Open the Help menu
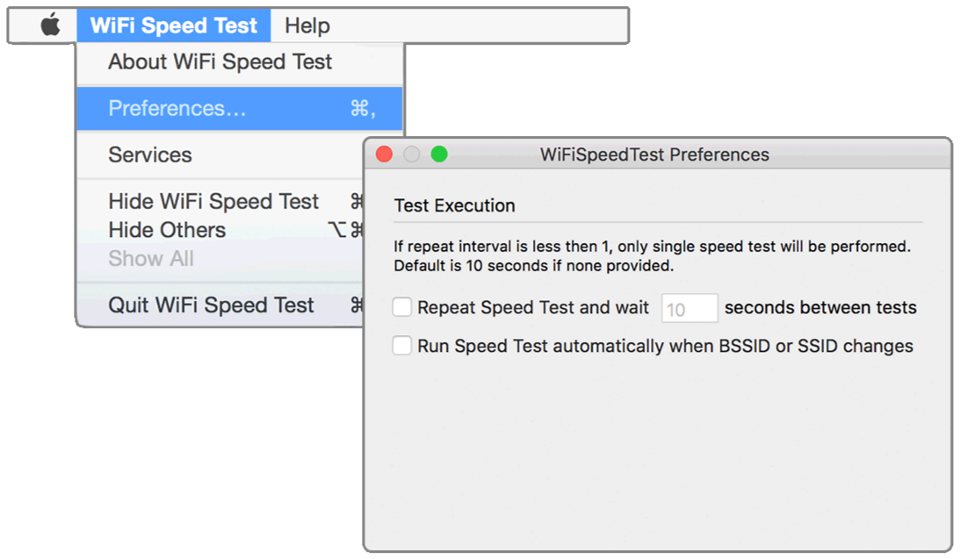This screenshot has height=559, width=960. tap(307, 25)
